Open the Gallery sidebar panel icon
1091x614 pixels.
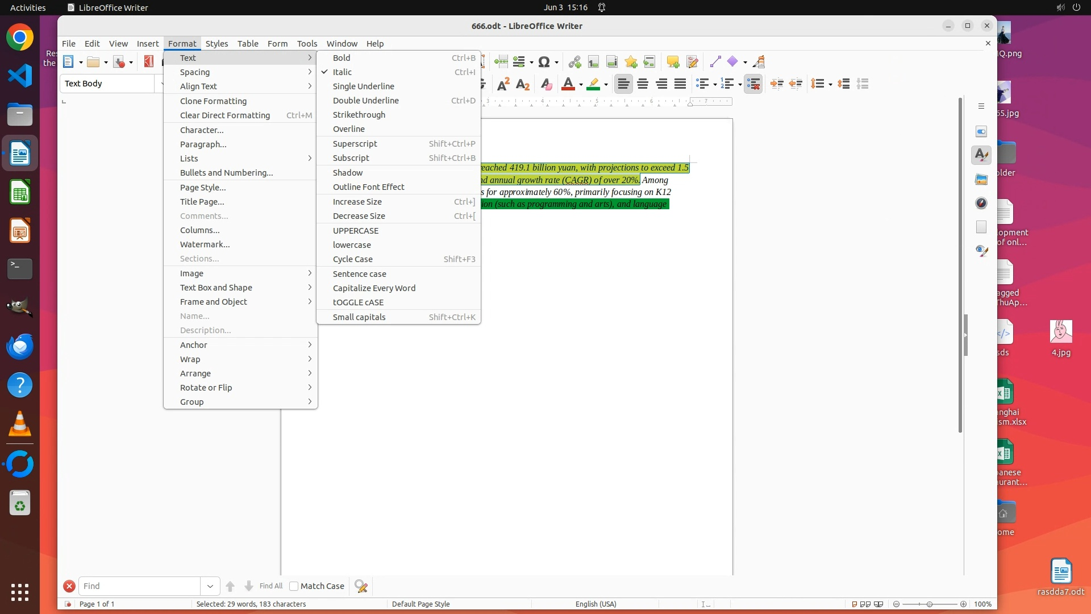pyautogui.click(x=981, y=180)
